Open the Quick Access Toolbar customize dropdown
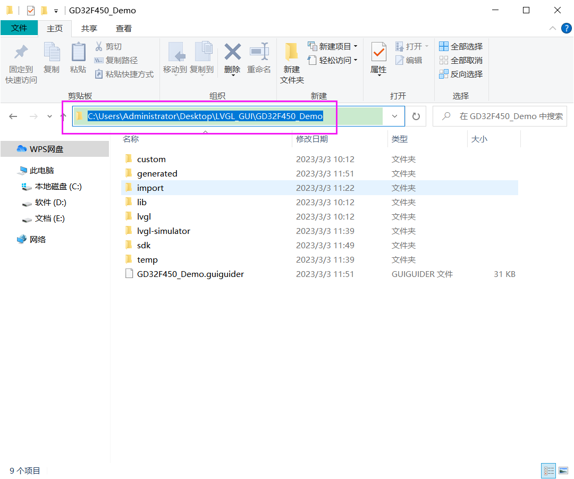574x479 pixels. coord(56,11)
